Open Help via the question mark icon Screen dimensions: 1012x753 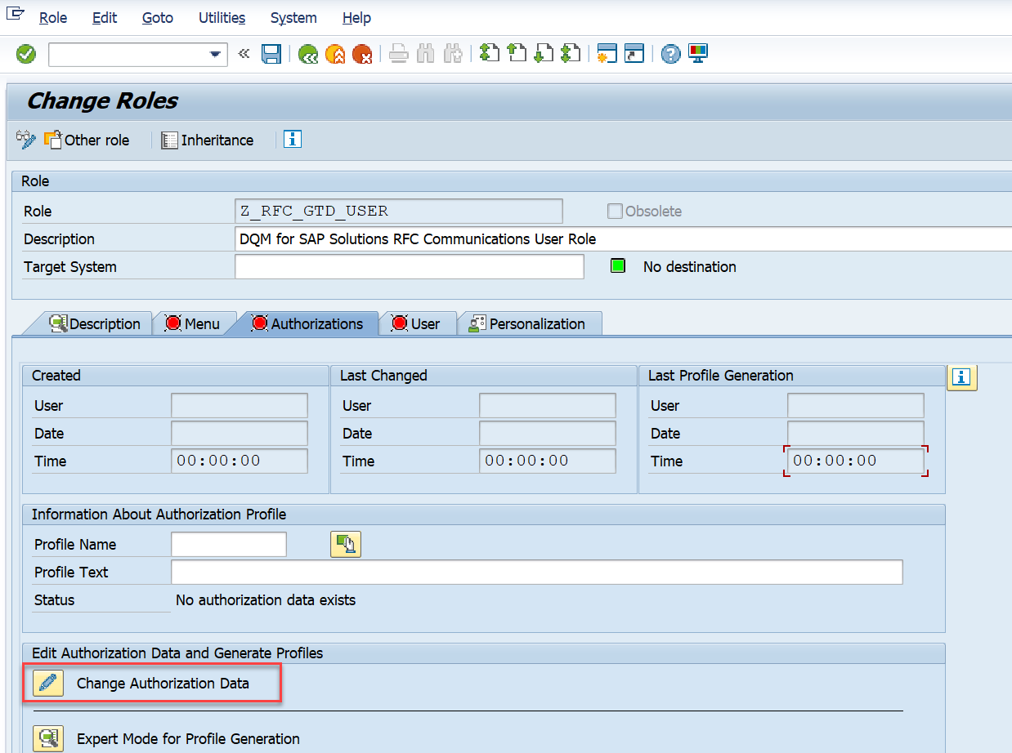(671, 55)
